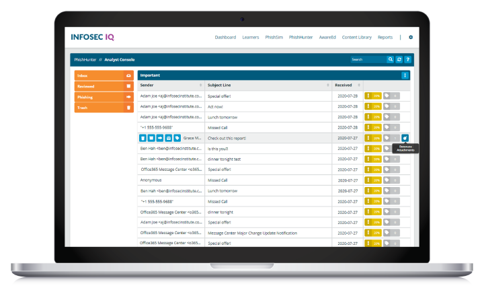Click the trash icon in row action toolbar
Screen dimensions: 484x288
click(x=143, y=138)
